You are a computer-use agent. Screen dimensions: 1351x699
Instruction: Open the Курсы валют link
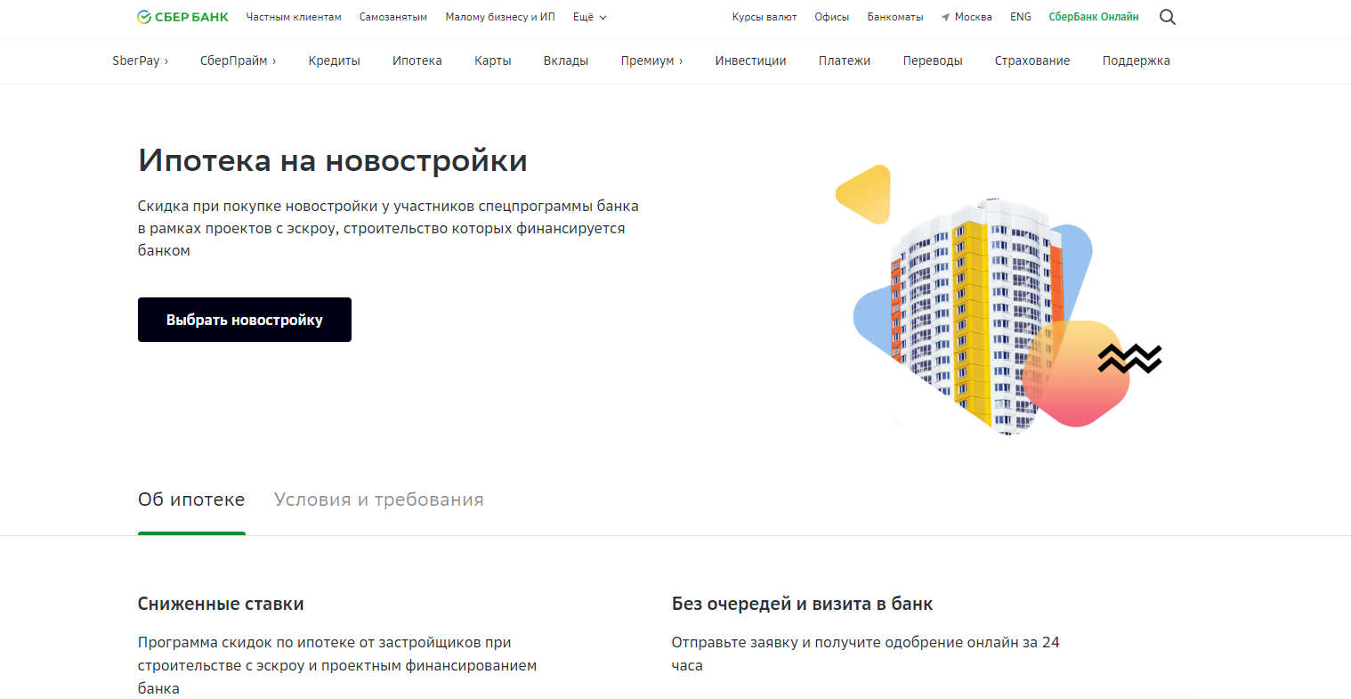[764, 17]
